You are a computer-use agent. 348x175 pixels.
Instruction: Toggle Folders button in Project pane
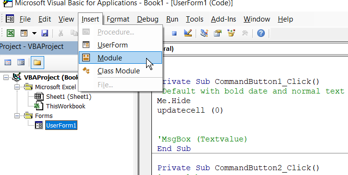tap(37, 62)
